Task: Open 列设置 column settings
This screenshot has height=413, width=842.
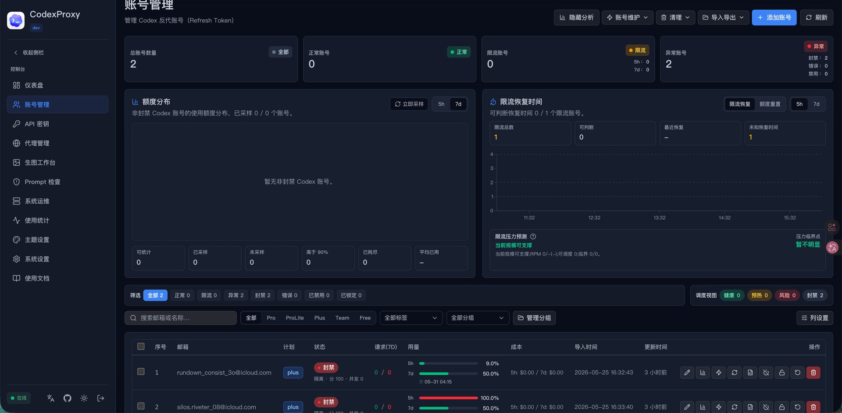Action: point(814,318)
